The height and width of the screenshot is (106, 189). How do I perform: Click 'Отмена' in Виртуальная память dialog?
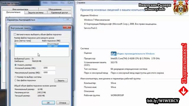point(63,103)
